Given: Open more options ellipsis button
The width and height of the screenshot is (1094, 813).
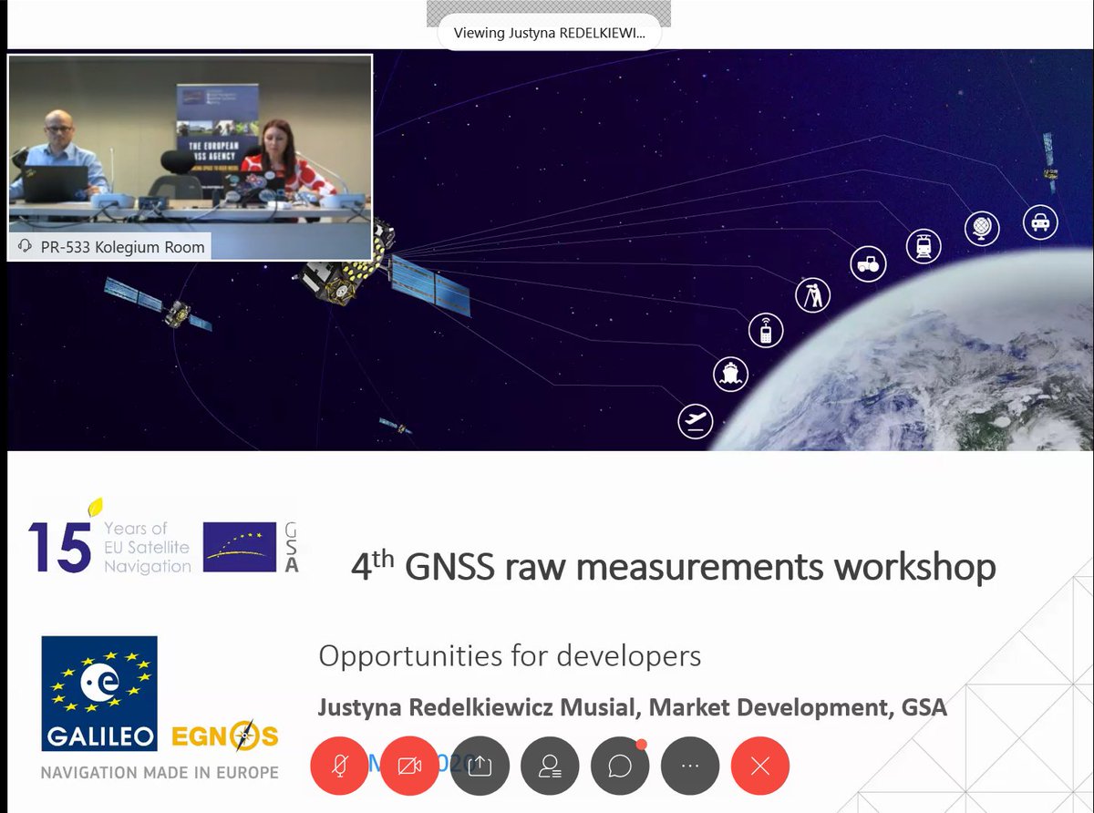Looking at the screenshot, I should 690,766.
